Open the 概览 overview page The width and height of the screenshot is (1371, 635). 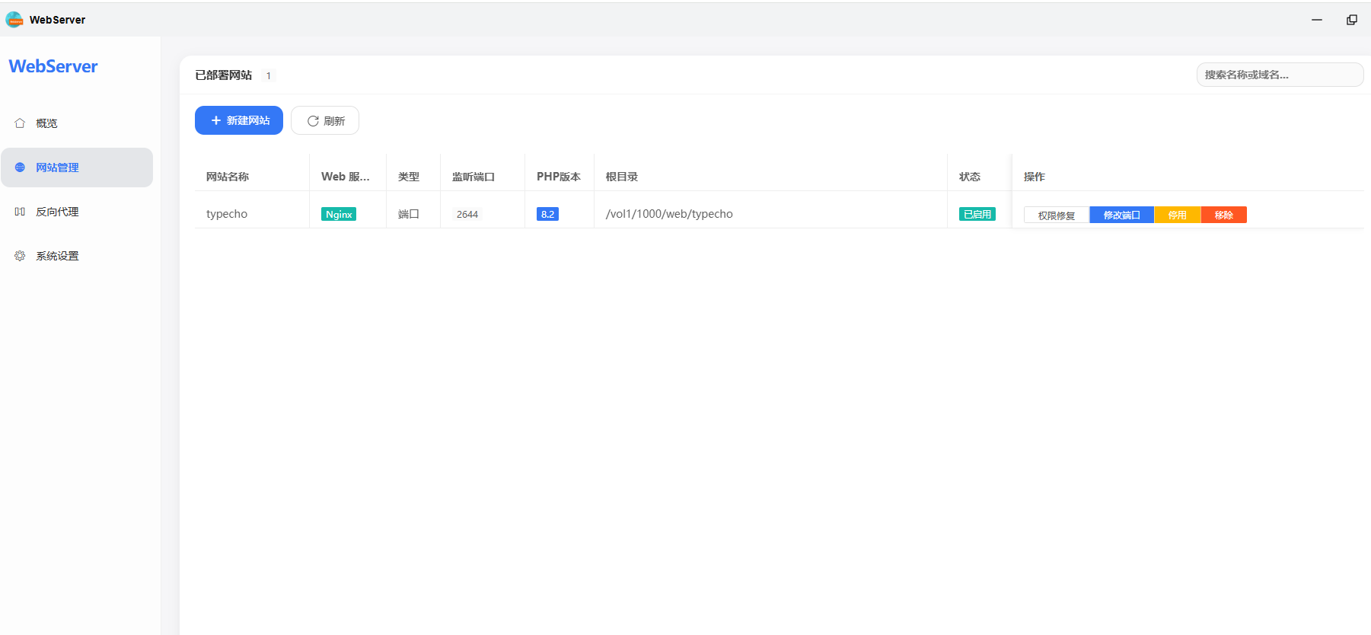[46, 123]
